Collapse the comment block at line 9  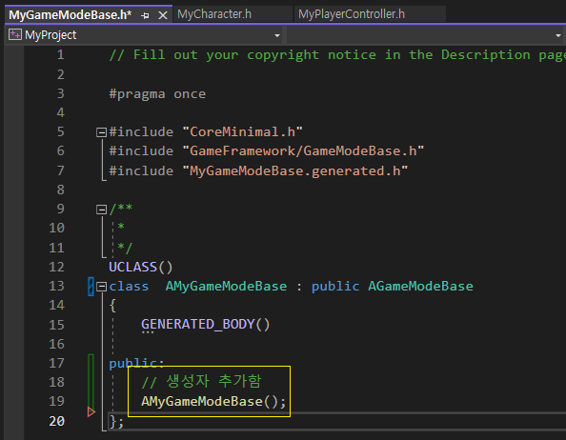(x=101, y=210)
